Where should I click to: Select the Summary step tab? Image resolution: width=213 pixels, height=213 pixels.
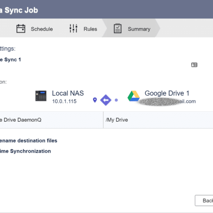pos(131,28)
